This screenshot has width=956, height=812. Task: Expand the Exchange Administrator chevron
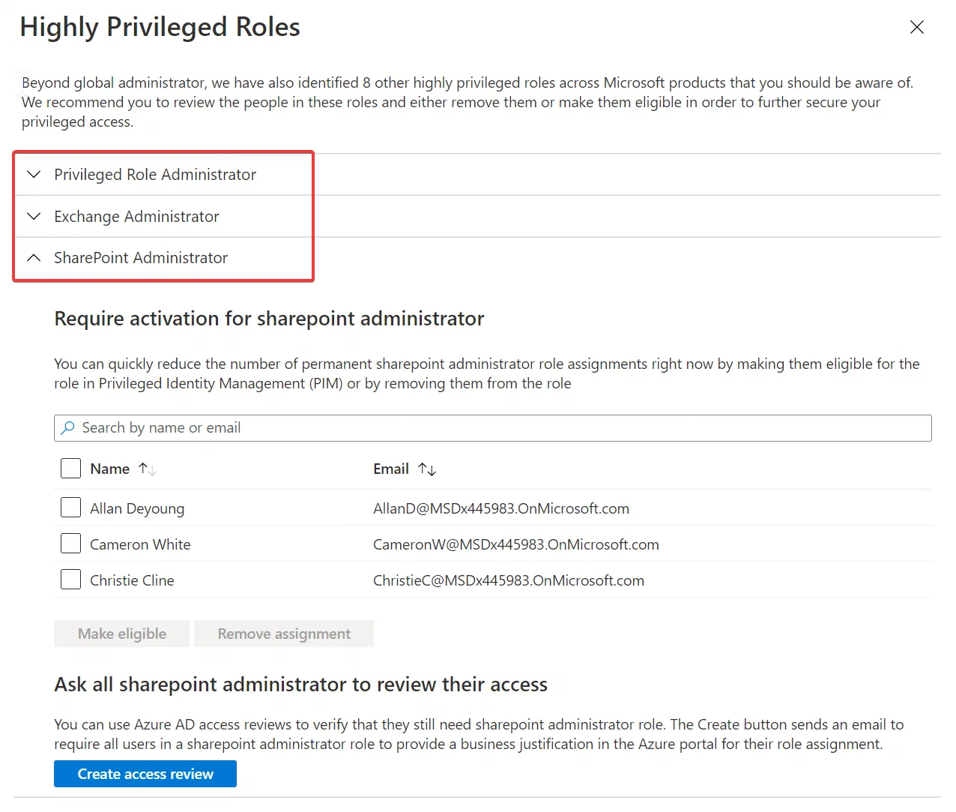(x=34, y=217)
